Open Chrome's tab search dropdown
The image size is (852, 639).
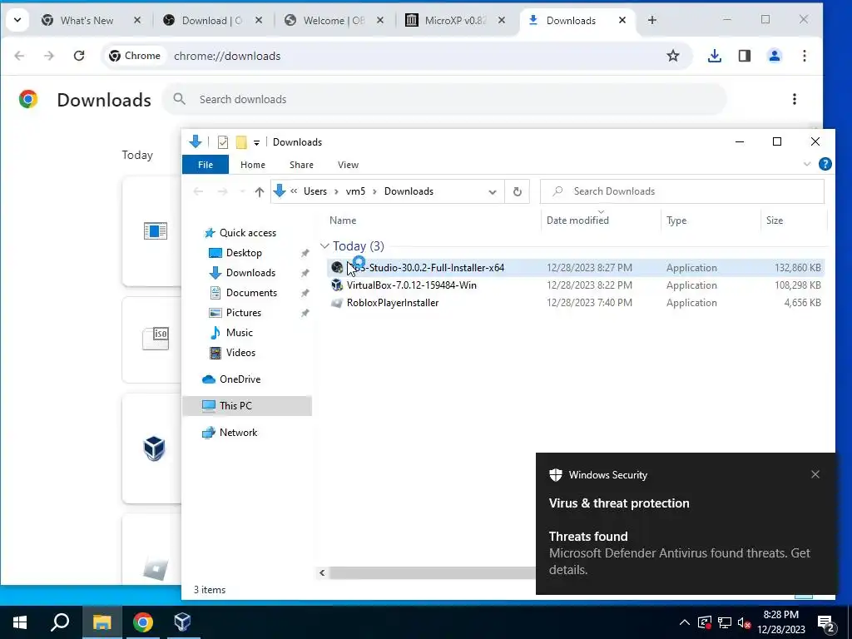[x=17, y=20]
